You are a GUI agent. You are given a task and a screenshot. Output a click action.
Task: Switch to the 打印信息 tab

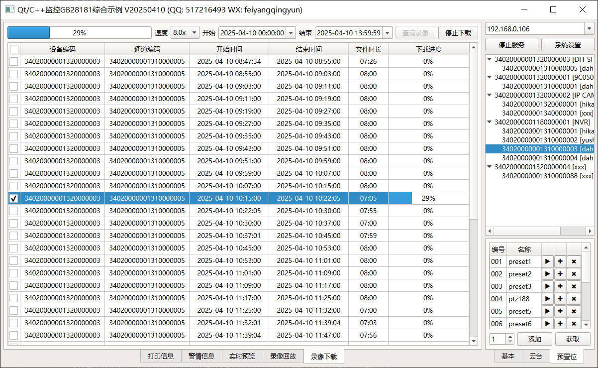pyautogui.click(x=161, y=356)
